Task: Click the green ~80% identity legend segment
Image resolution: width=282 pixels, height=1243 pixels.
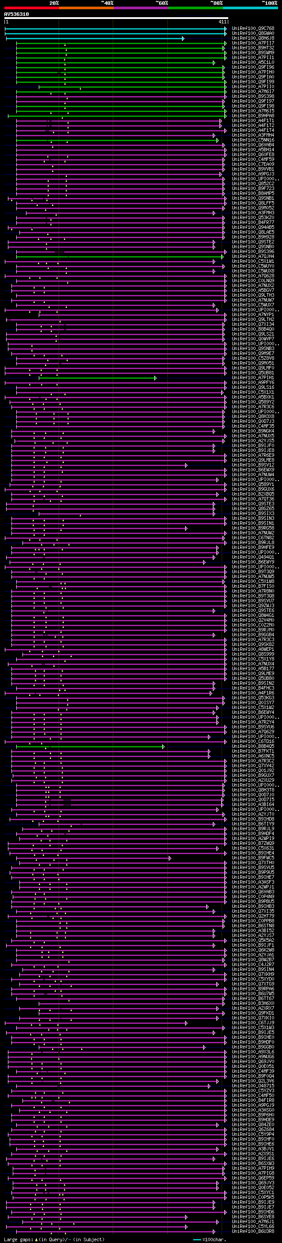Action: coord(195,8)
